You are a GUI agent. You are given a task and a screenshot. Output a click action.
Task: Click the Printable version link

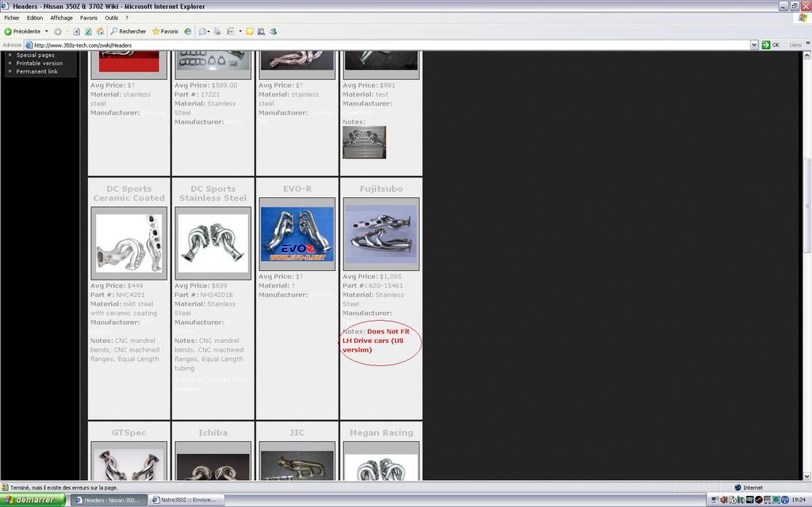(x=39, y=63)
